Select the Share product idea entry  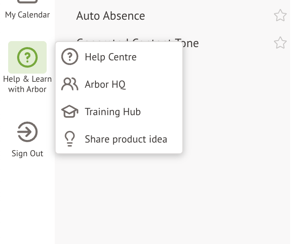pos(126,140)
